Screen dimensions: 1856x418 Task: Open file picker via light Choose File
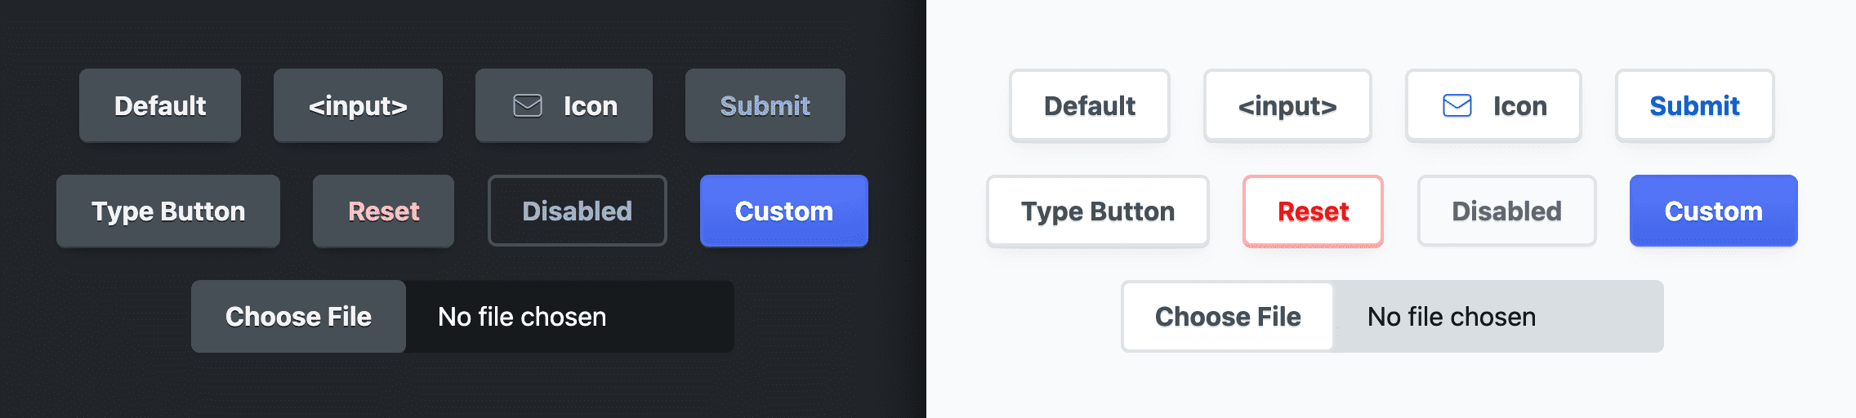coord(1228,317)
